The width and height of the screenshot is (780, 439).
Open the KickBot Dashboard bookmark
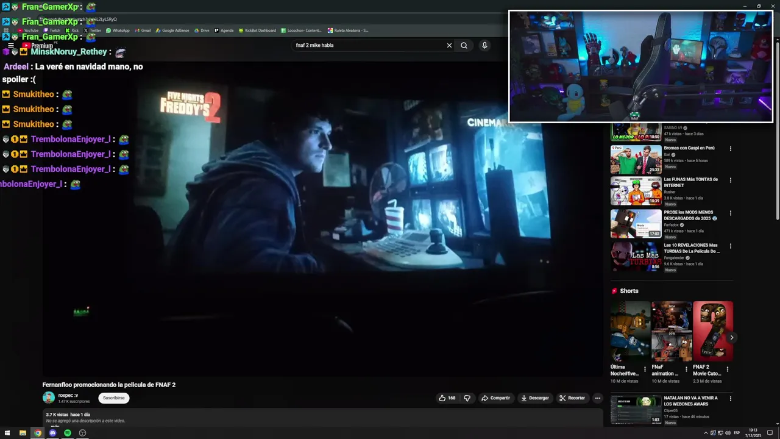[x=257, y=30]
